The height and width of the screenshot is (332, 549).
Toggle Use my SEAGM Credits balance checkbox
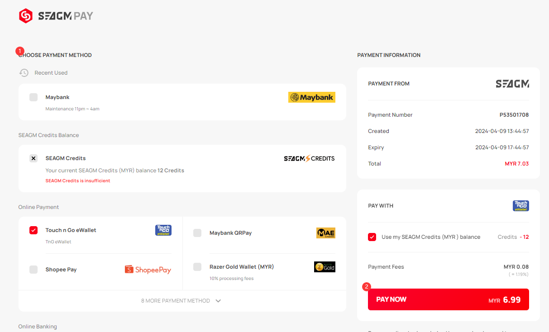point(372,237)
